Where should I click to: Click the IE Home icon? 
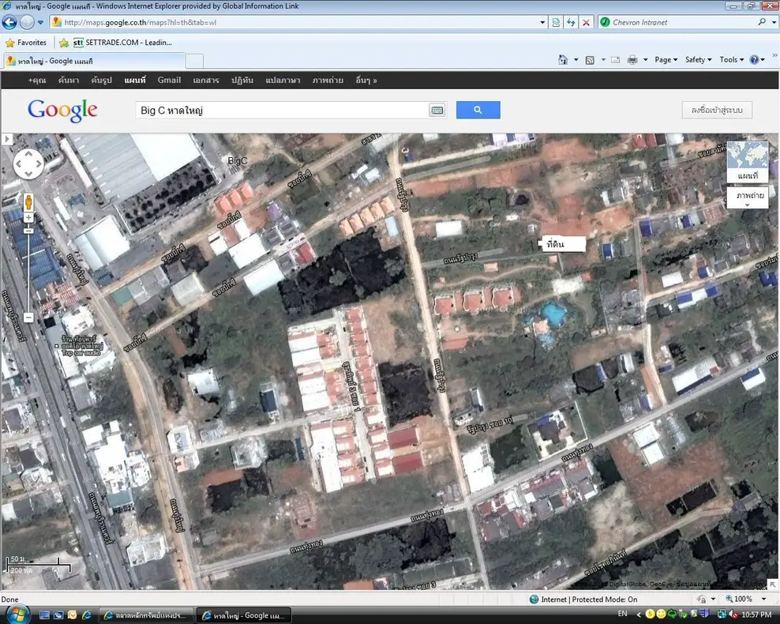[x=563, y=60]
